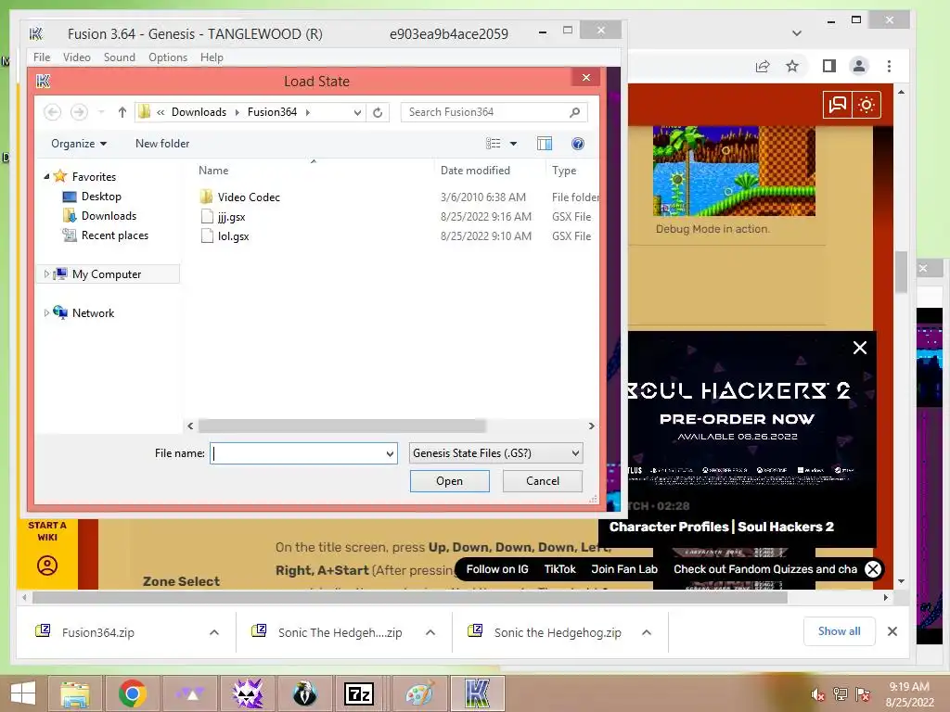Bookmark page with the star icon
The height and width of the screenshot is (712, 950).
click(x=792, y=66)
